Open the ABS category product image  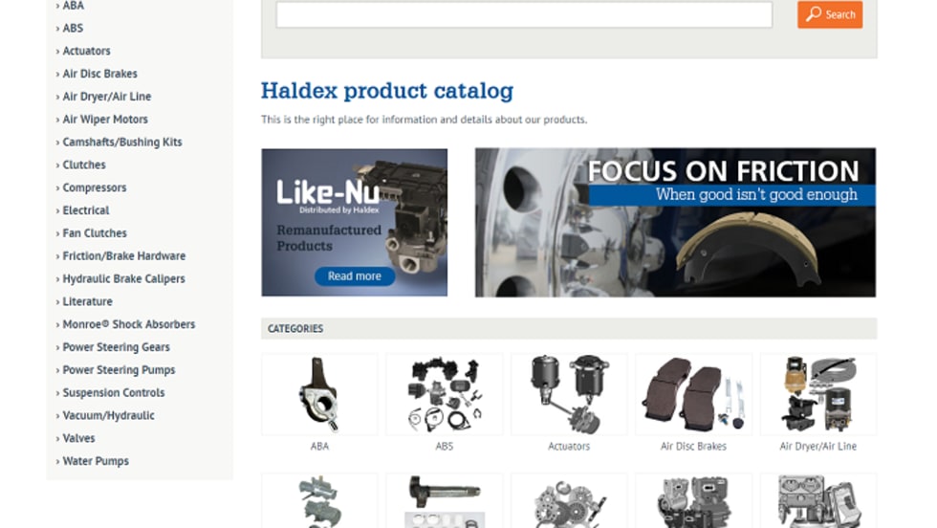[x=444, y=395]
